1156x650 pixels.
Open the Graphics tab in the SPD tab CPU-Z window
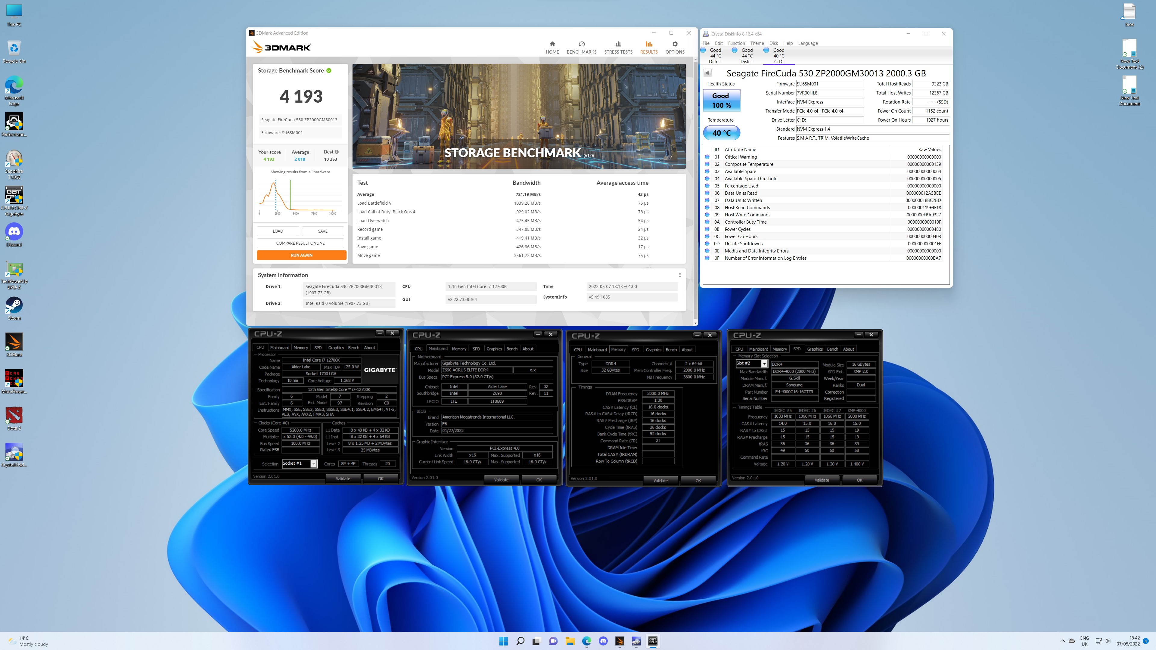[x=815, y=349]
